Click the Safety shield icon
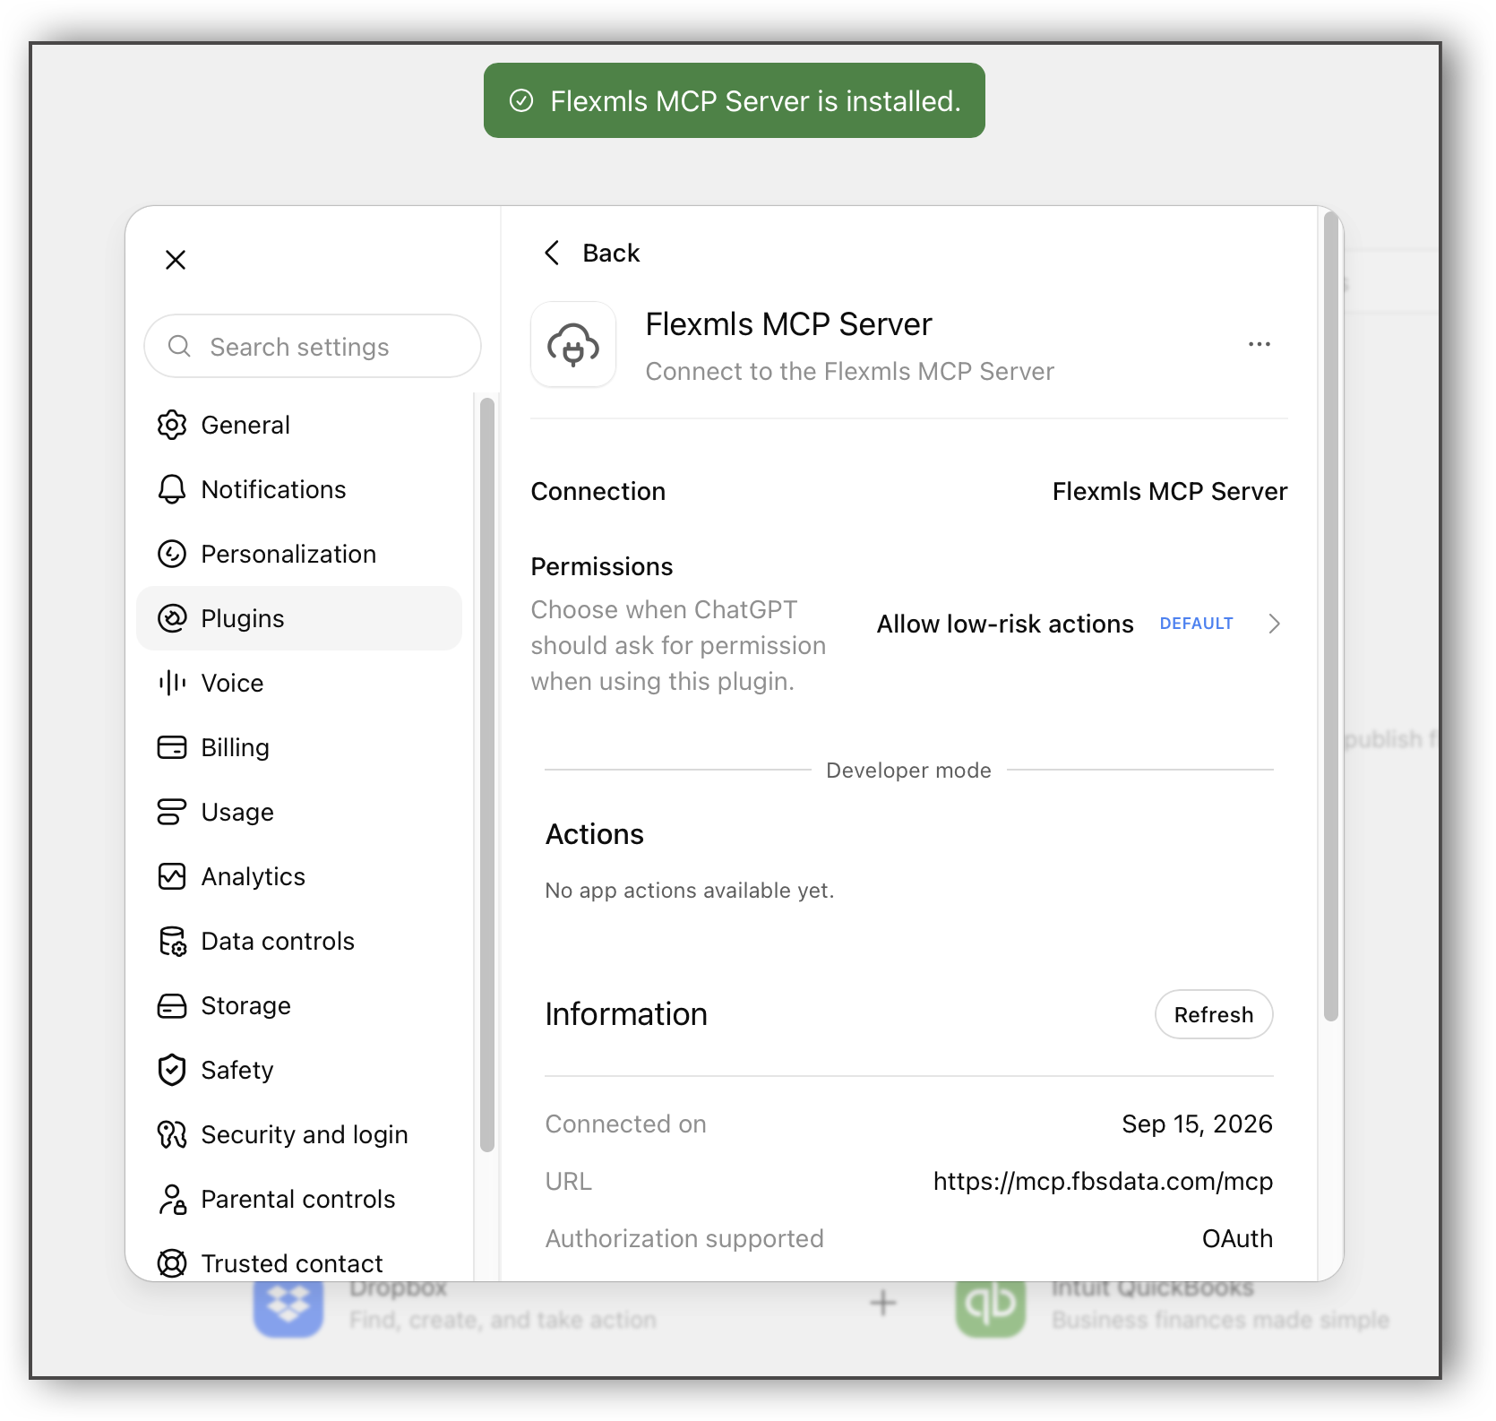Viewport: 1496px width, 1421px height. [x=172, y=1070]
